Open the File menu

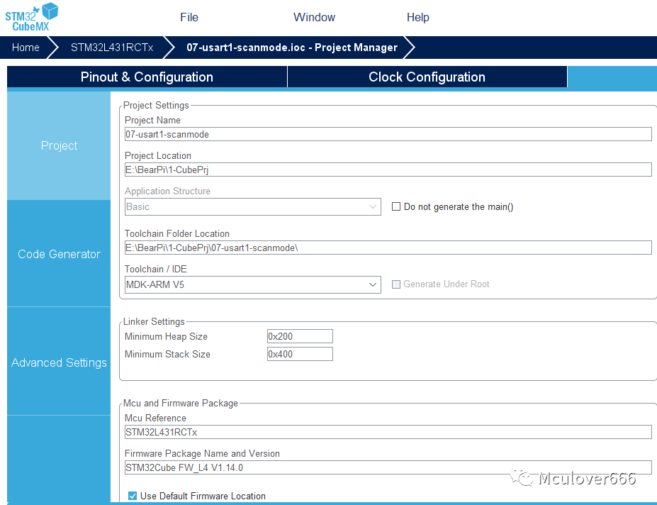click(189, 17)
